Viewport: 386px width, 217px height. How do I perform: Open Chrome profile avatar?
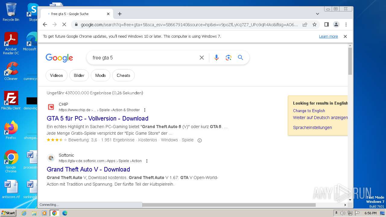(x=336, y=24)
